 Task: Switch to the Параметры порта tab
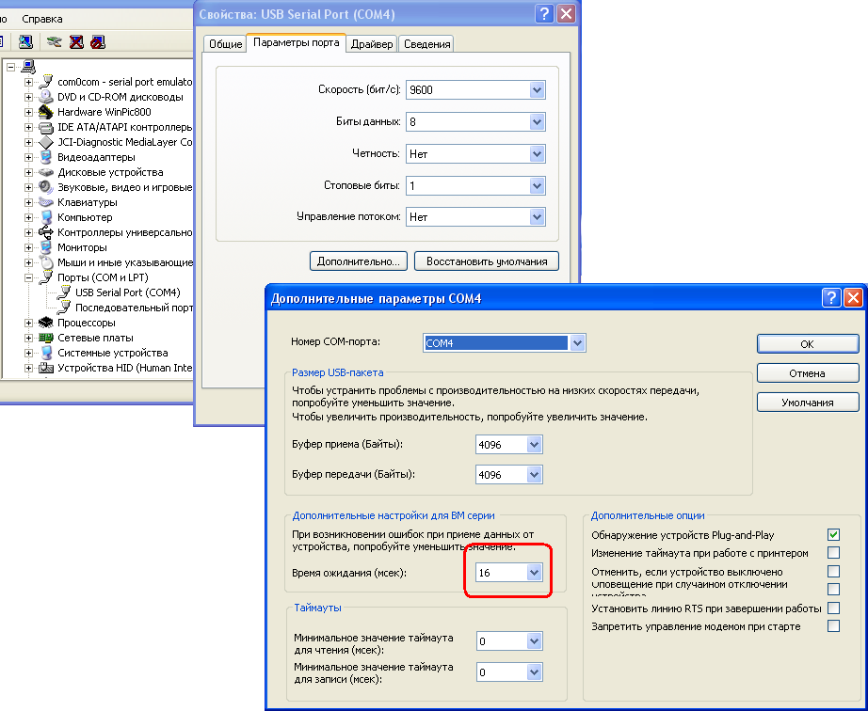pos(297,42)
